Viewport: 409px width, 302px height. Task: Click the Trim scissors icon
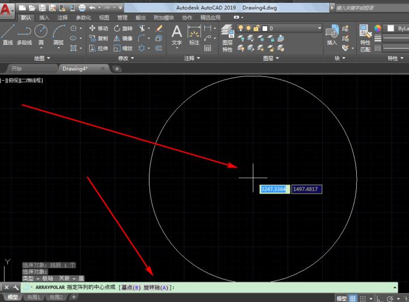click(x=142, y=28)
